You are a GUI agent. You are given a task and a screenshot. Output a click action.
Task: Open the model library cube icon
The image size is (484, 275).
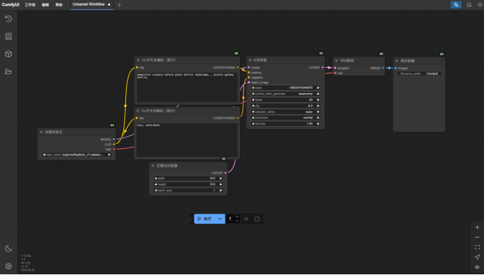coord(8,54)
